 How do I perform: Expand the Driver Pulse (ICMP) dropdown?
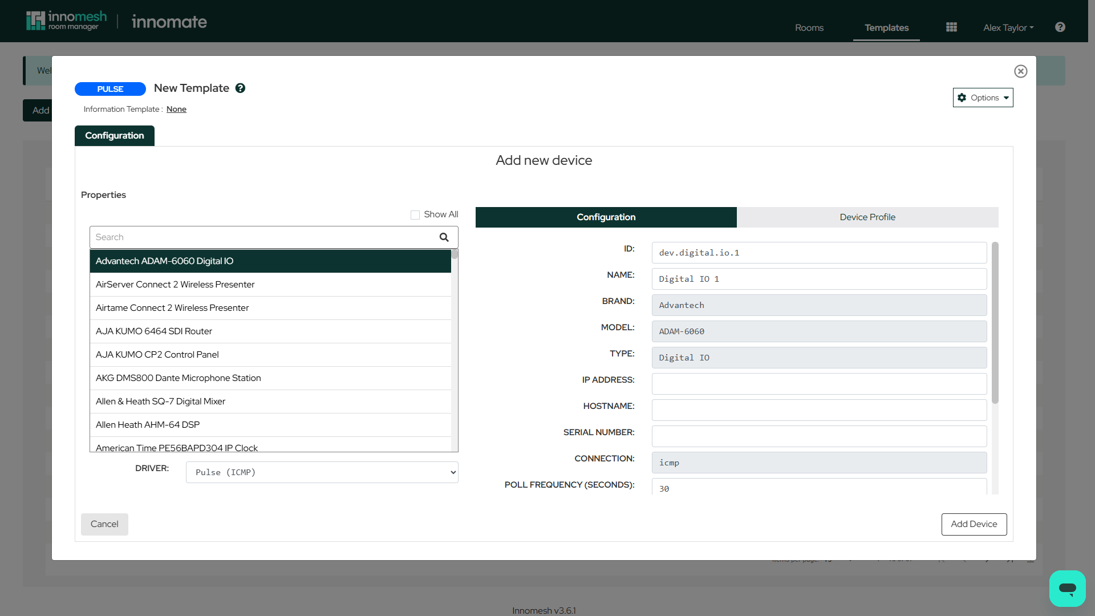322,472
